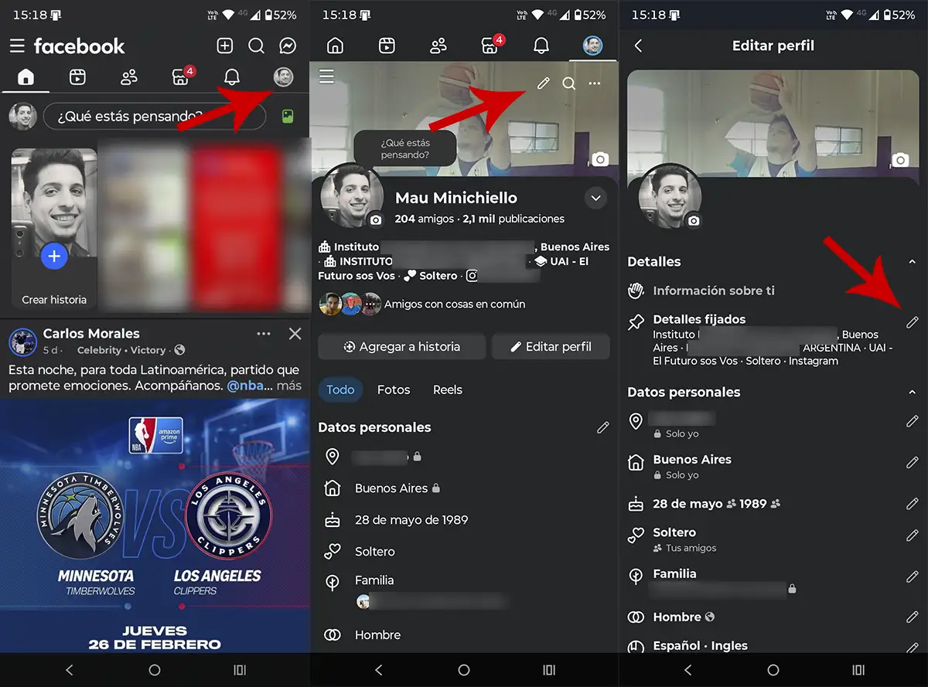Open Messenger from the top bar
Screen dimensions: 928x687
pyautogui.click(x=288, y=46)
